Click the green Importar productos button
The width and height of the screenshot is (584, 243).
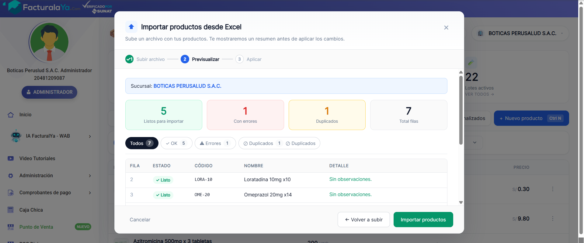pyautogui.click(x=423, y=220)
